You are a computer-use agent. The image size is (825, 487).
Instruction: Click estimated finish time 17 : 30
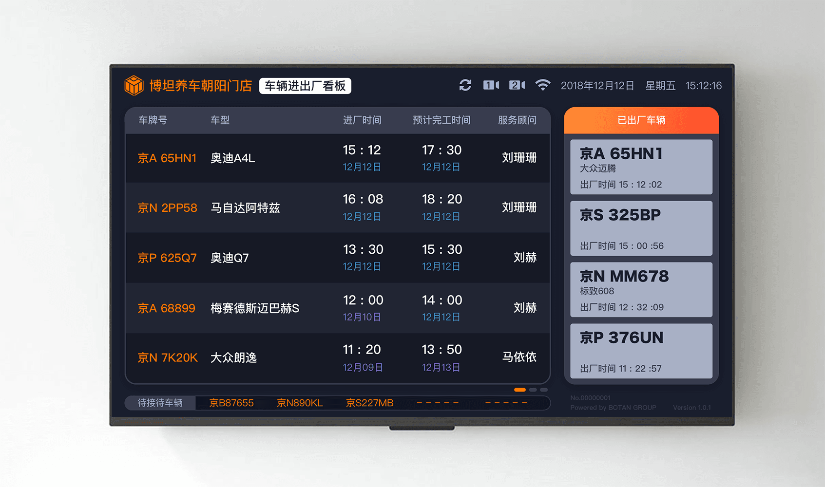coord(441,150)
